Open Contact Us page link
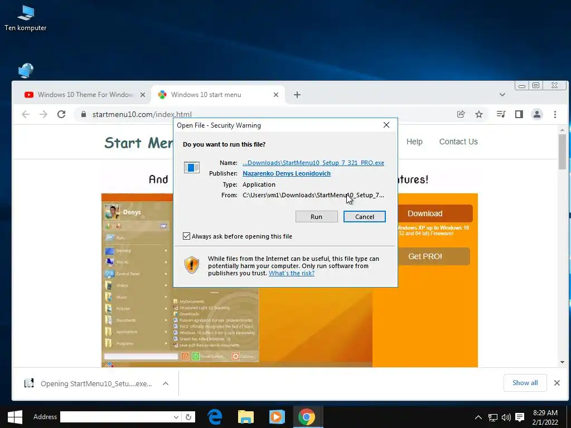This screenshot has width=571, height=428. pos(458,142)
